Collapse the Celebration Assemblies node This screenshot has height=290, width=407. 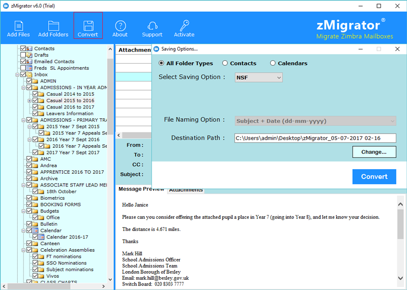(x=23, y=250)
